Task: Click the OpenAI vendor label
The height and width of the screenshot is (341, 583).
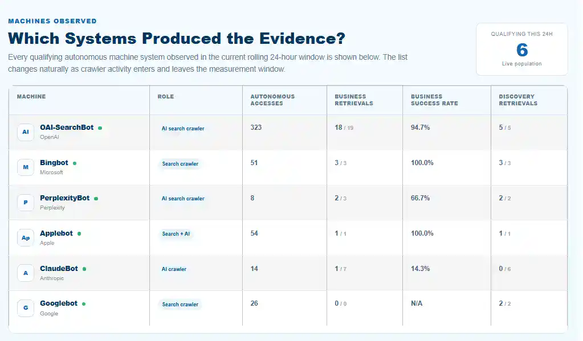Action: point(50,137)
